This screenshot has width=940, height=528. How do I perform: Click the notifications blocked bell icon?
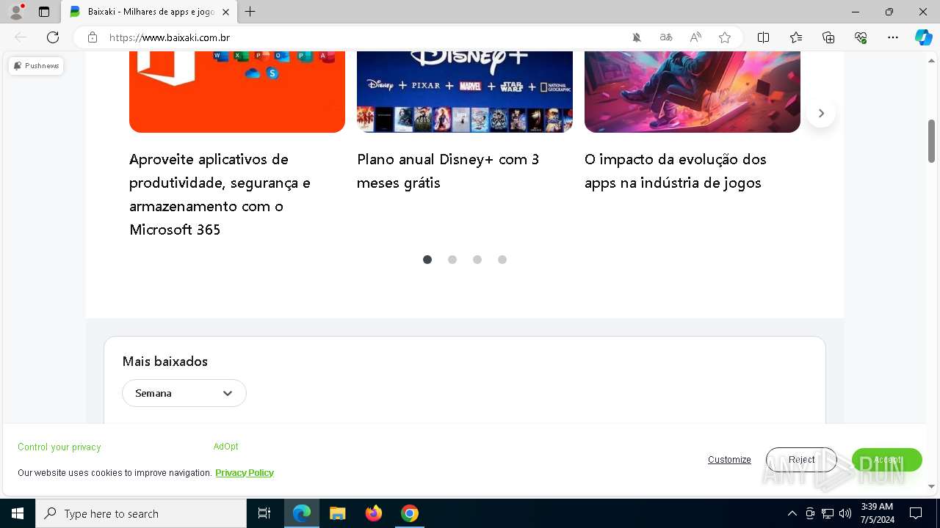point(637,37)
